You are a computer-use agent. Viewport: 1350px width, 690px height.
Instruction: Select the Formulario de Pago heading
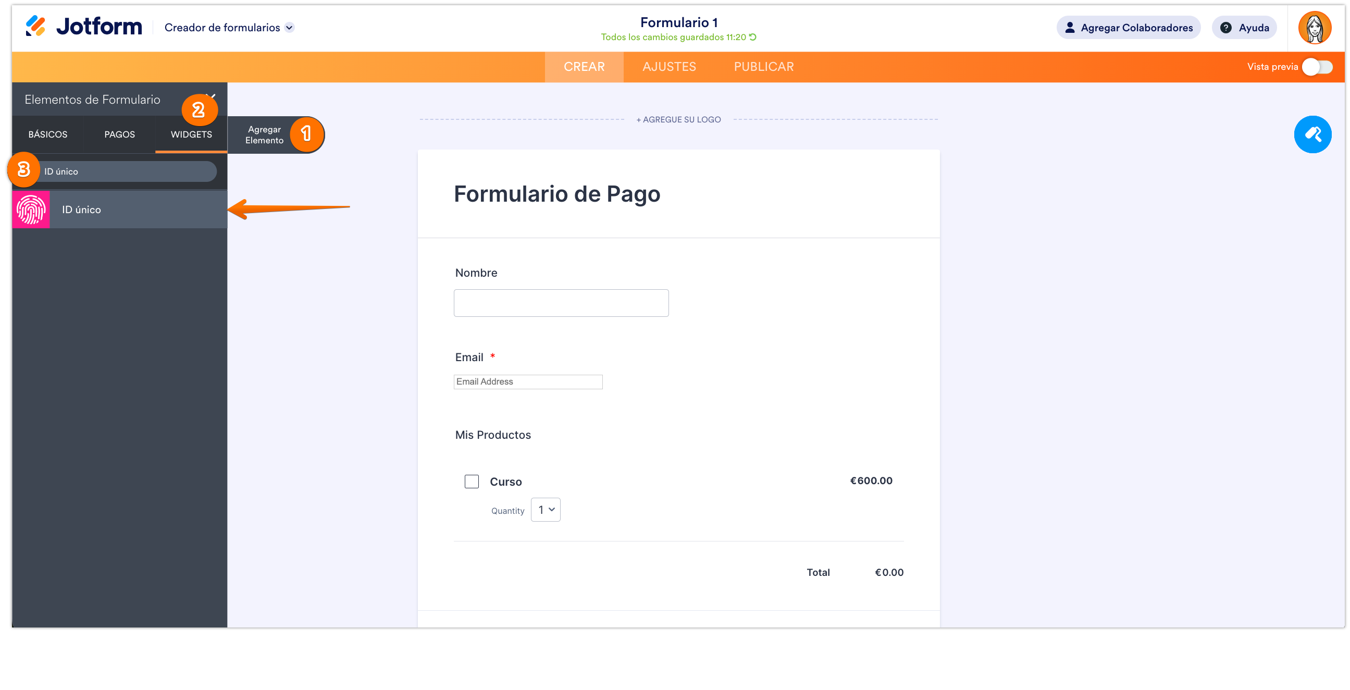tap(556, 194)
